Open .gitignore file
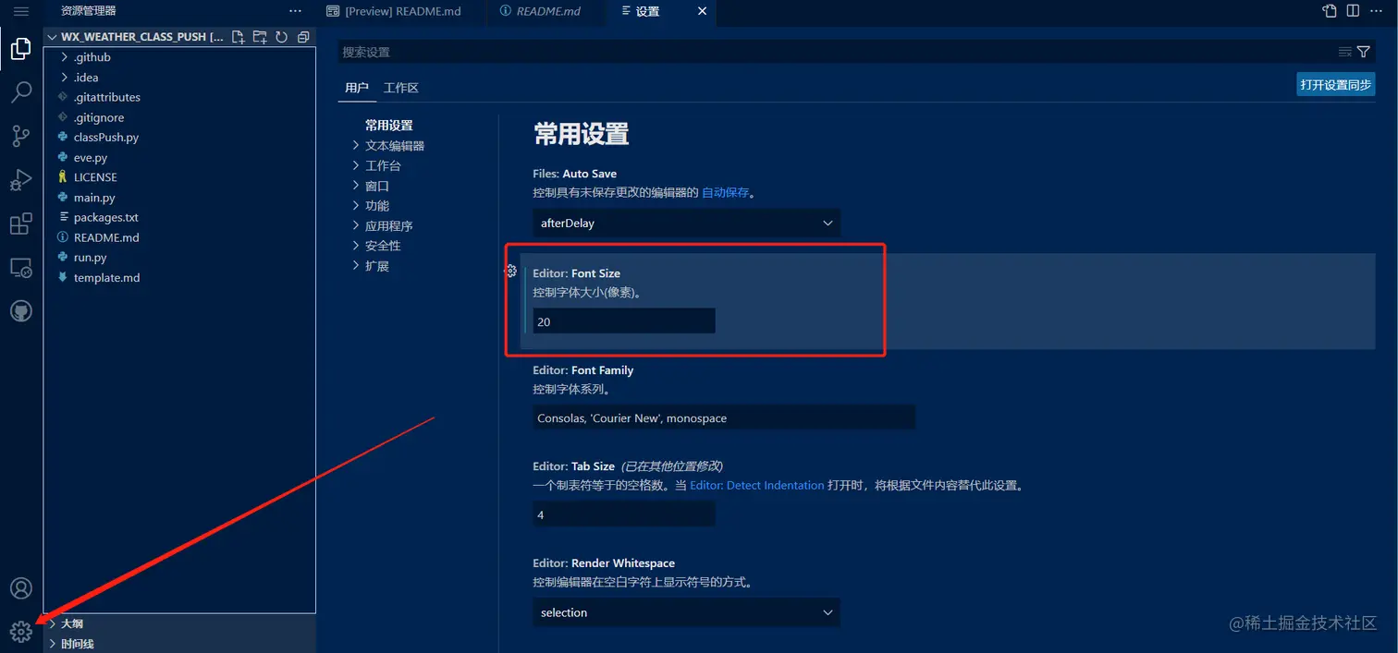 click(x=98, y=117)
